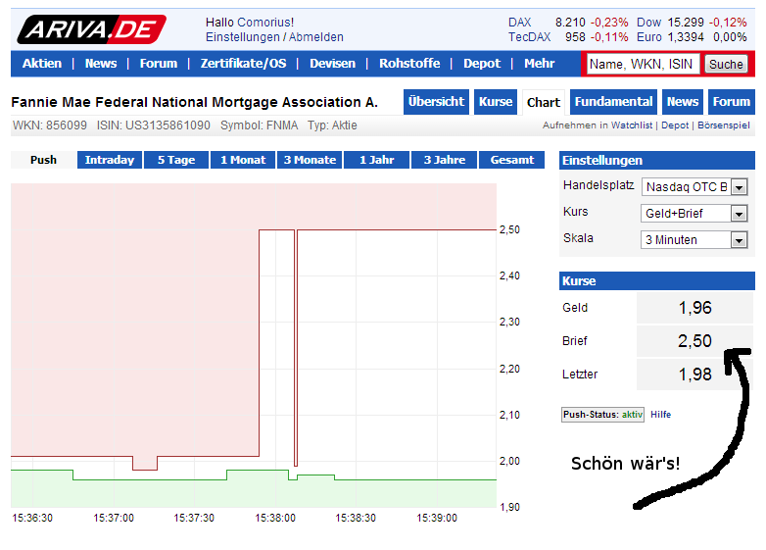Open the Mehr menu
Viewport: 766px width, 550px height.
540,64
